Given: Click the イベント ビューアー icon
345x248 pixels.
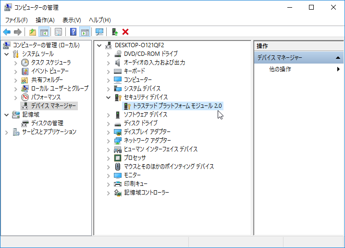Looking at the screenshot, I should [x=25, y=71].
